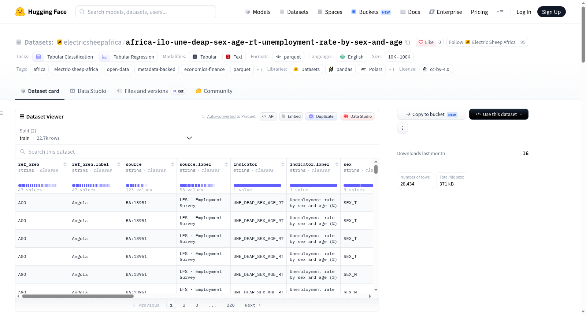Sort the source column via sort icon
This screenshot has height=315, width=586.
(173, 164)
